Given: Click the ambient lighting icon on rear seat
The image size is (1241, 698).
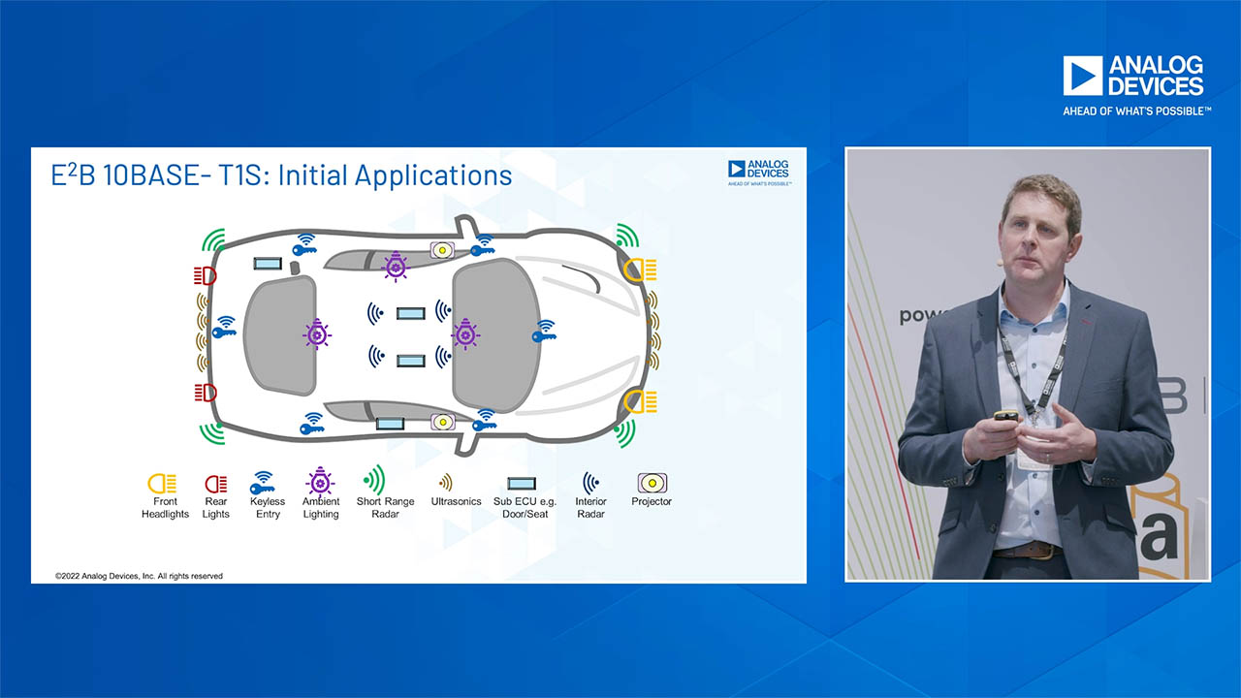Looking at the screenshot, I should pos(317,334).
